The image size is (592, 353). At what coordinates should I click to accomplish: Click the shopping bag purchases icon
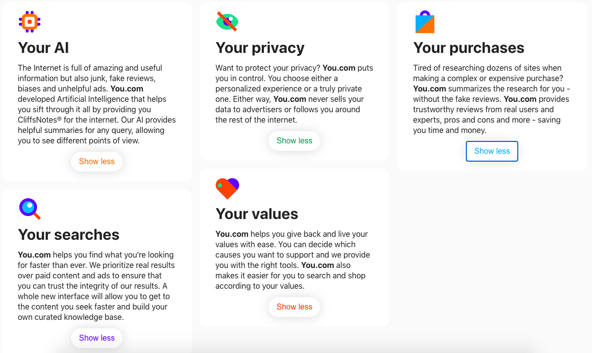click(425, 22)
